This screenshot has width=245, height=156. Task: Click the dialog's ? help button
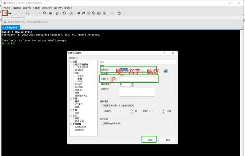click(164, 53)
